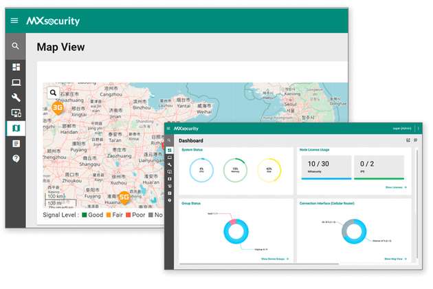Click the 10 / 30 license usage card
433x289 pixels.
(x=326, y=167)
